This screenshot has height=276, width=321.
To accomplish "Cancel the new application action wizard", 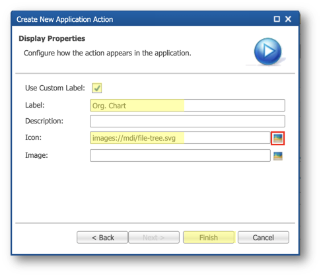I will (264, 237).
